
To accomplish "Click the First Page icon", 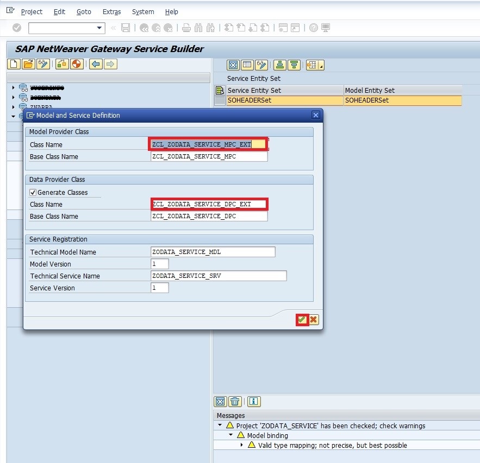I will click(229, 28).
